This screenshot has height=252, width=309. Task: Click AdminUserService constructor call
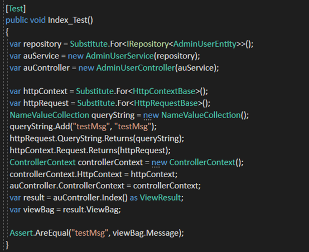click(119, 56)
